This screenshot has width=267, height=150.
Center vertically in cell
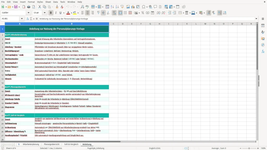(103, 13)
